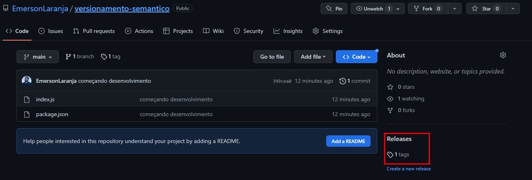View the 1 commit history link
This screenshot has width=532, height=180.
pos(355,81)
